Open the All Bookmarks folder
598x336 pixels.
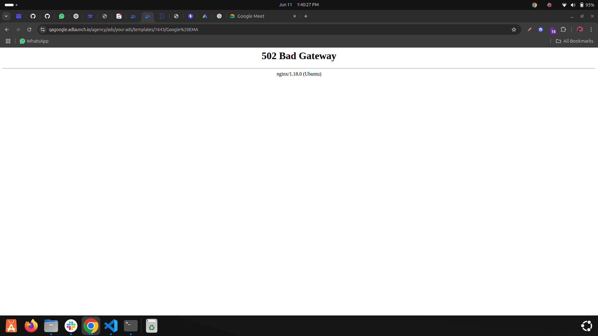(575, 41)
